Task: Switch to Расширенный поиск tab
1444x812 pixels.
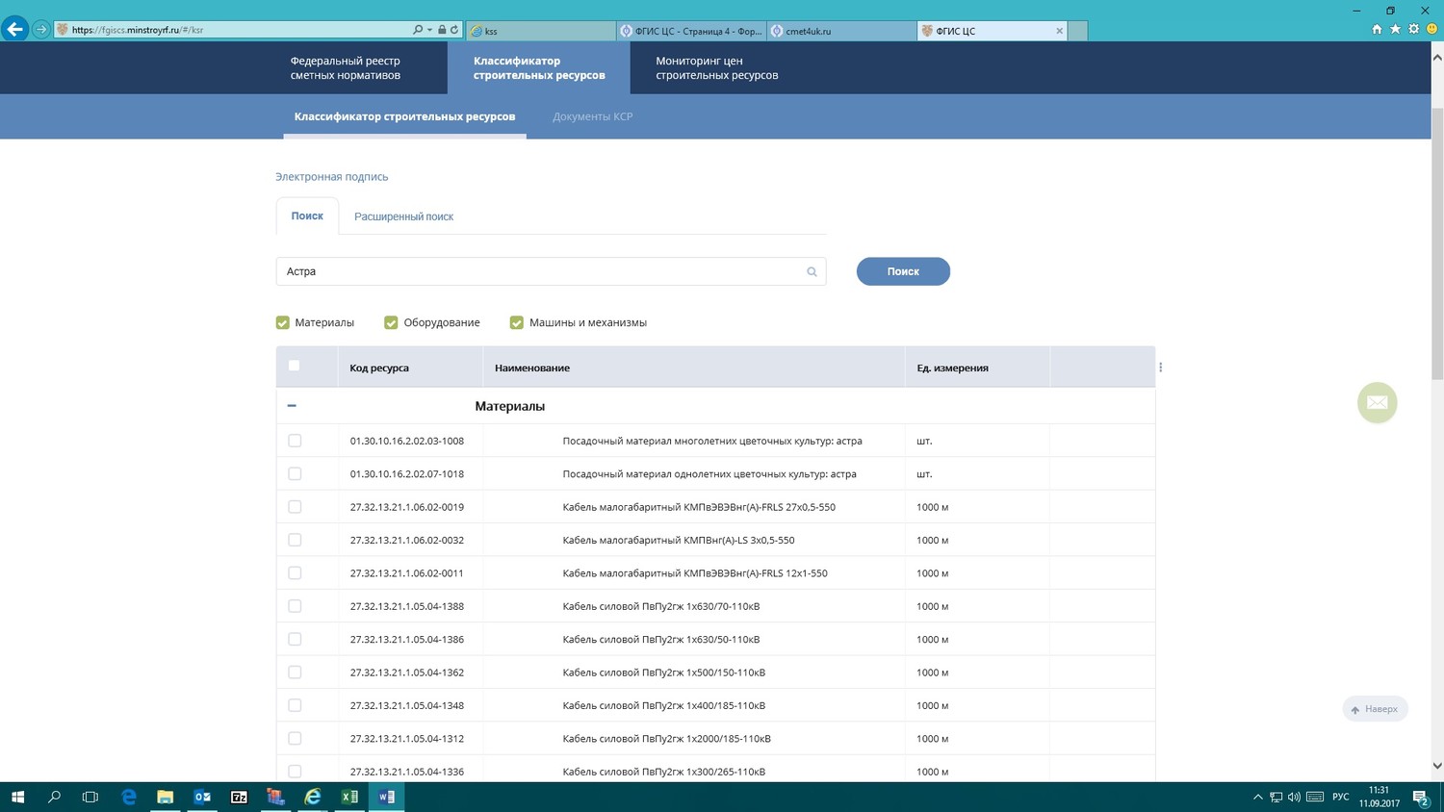Action: pyautogui.click(x=403, y=216)
